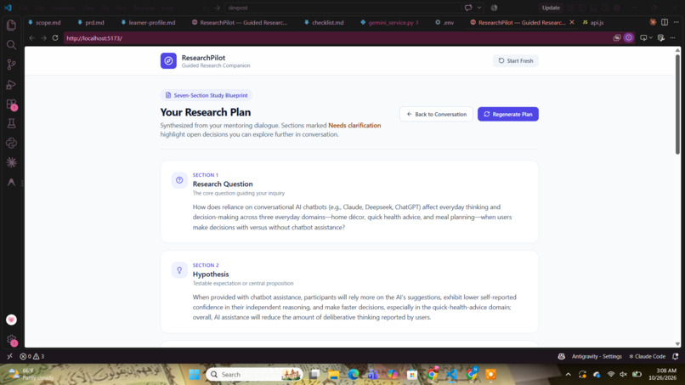Click the Update button in title bar
Viewport: 685px width, 385px height.
pyautogui.click(x=551, y=8)
